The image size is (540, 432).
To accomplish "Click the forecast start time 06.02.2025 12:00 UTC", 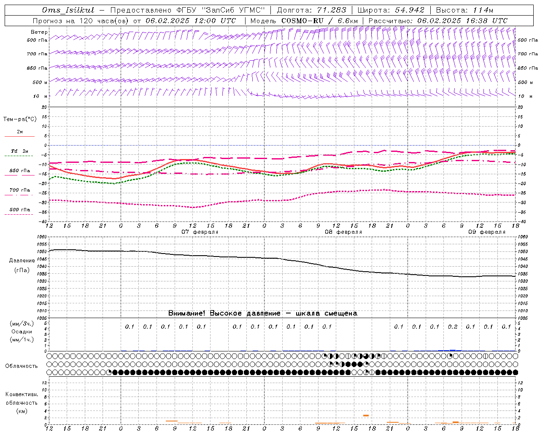I will [191, 21].
